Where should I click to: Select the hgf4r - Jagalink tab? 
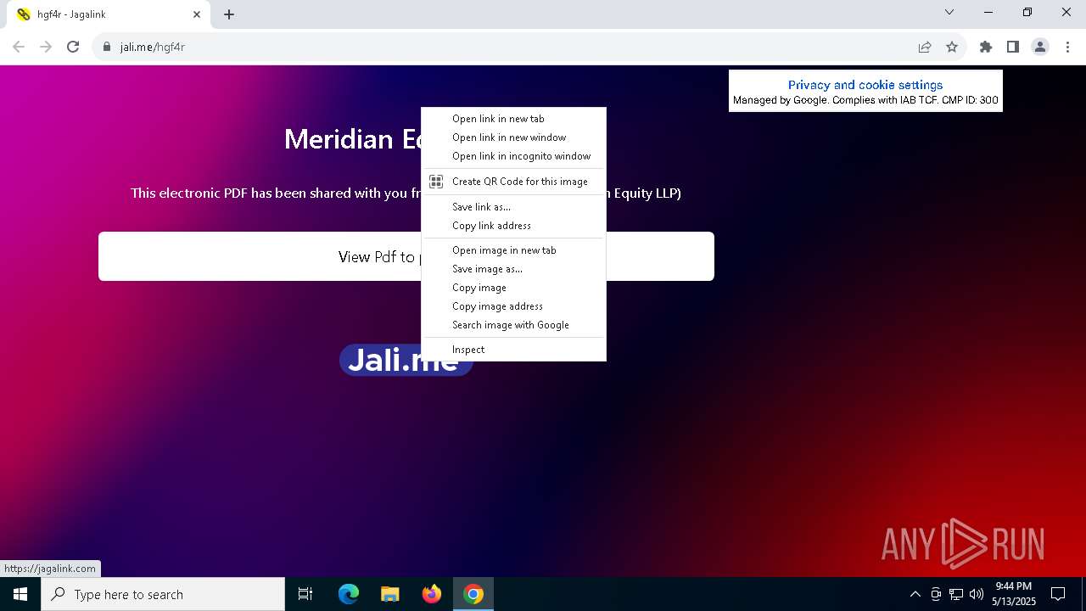[109, 14]
